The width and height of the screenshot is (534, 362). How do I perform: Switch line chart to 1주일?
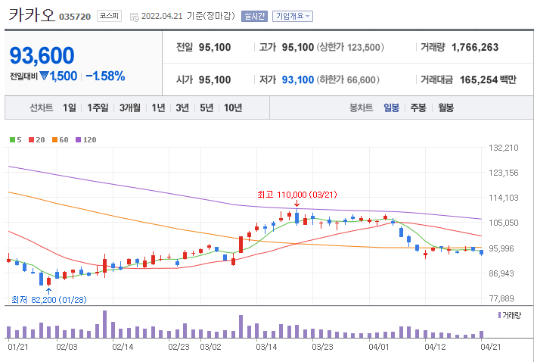(x=98, y=108)
